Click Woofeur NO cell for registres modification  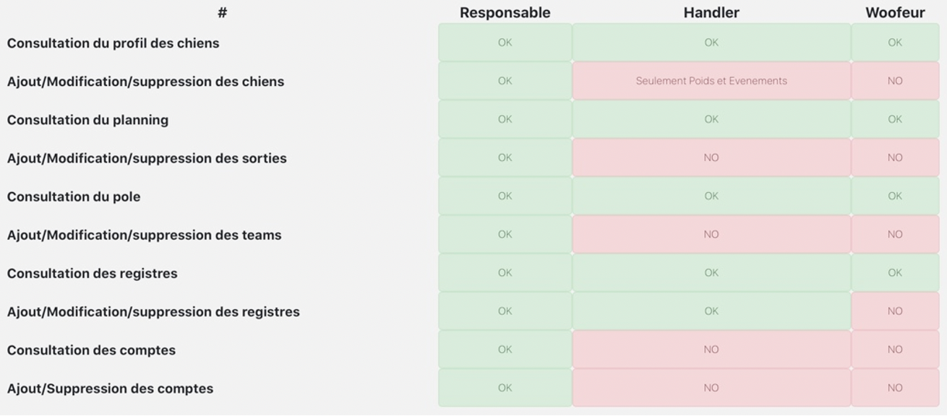895,311
